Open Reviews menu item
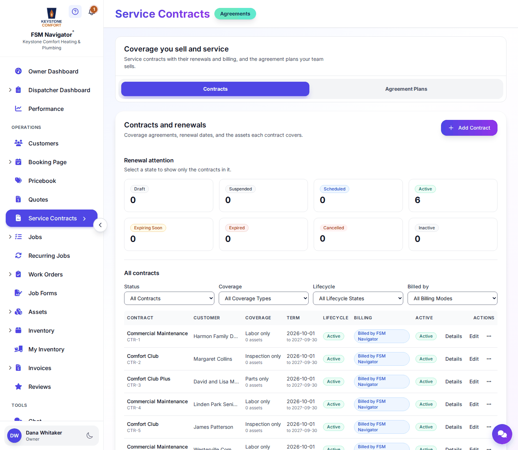This screenshot has width=518, height=450. pyautogui.click(x=51, y=387)
